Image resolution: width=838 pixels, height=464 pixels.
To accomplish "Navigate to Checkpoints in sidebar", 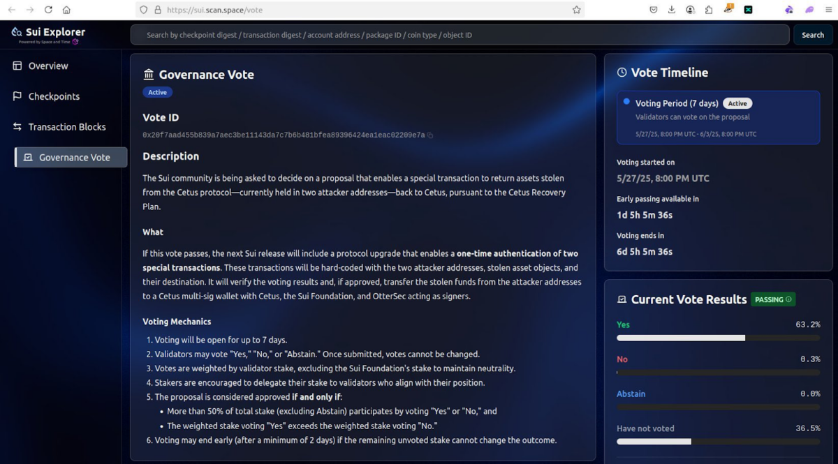I will click(54, 96).
